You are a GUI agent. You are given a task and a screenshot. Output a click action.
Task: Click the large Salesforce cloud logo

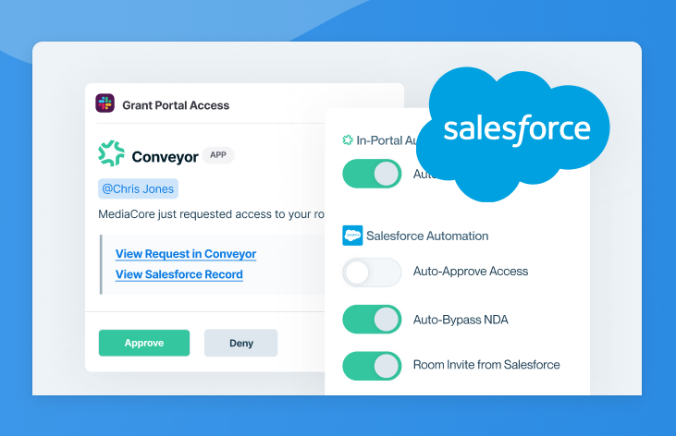pyautogui.click(x=513, y=134)
